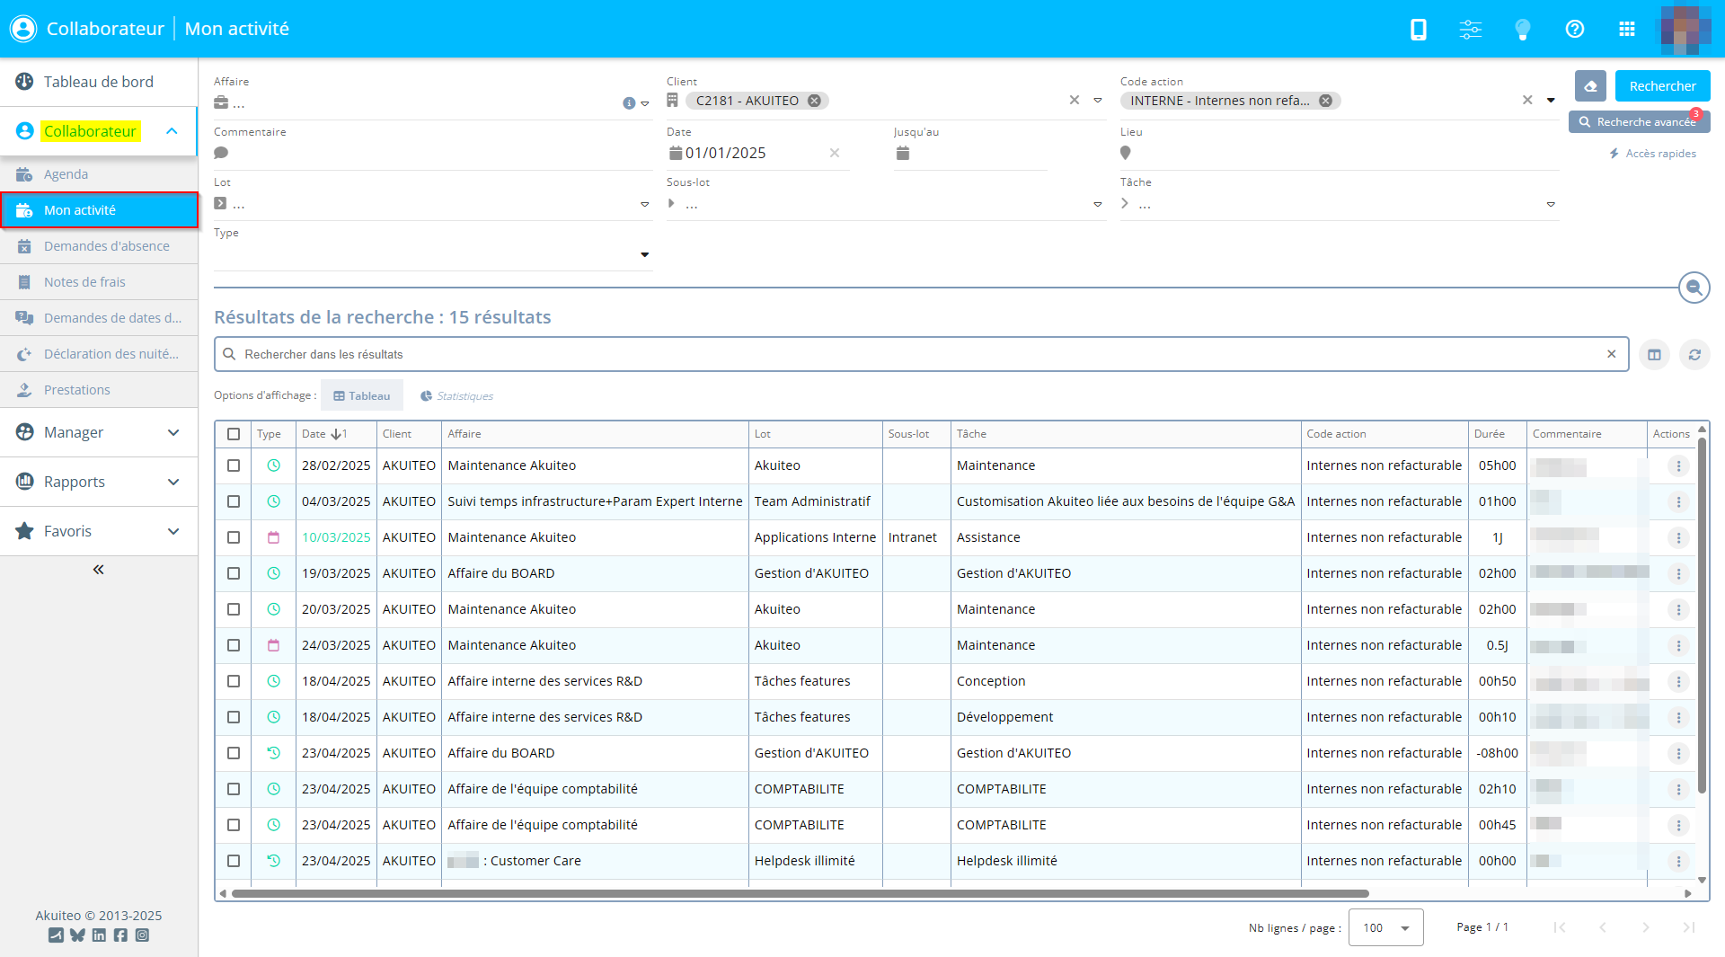Check the Helpdesk illimité row checkbox
Screen dimensions: 1725x957
(234, 861)
